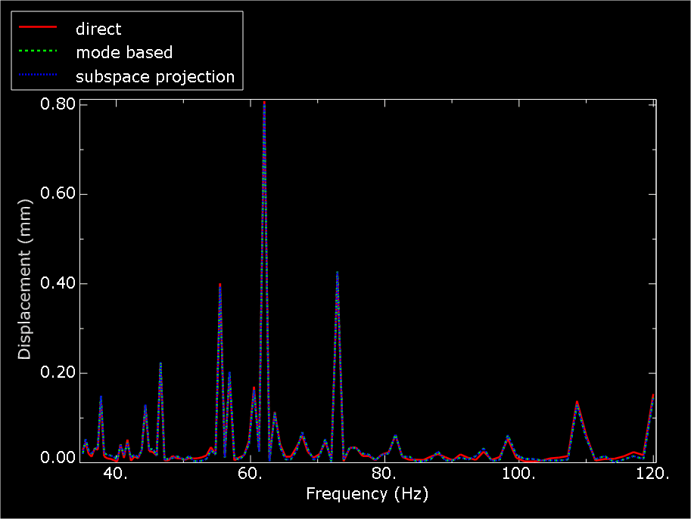Pick the tallest peak tip at 0.80 mm

tap(264, 102)
